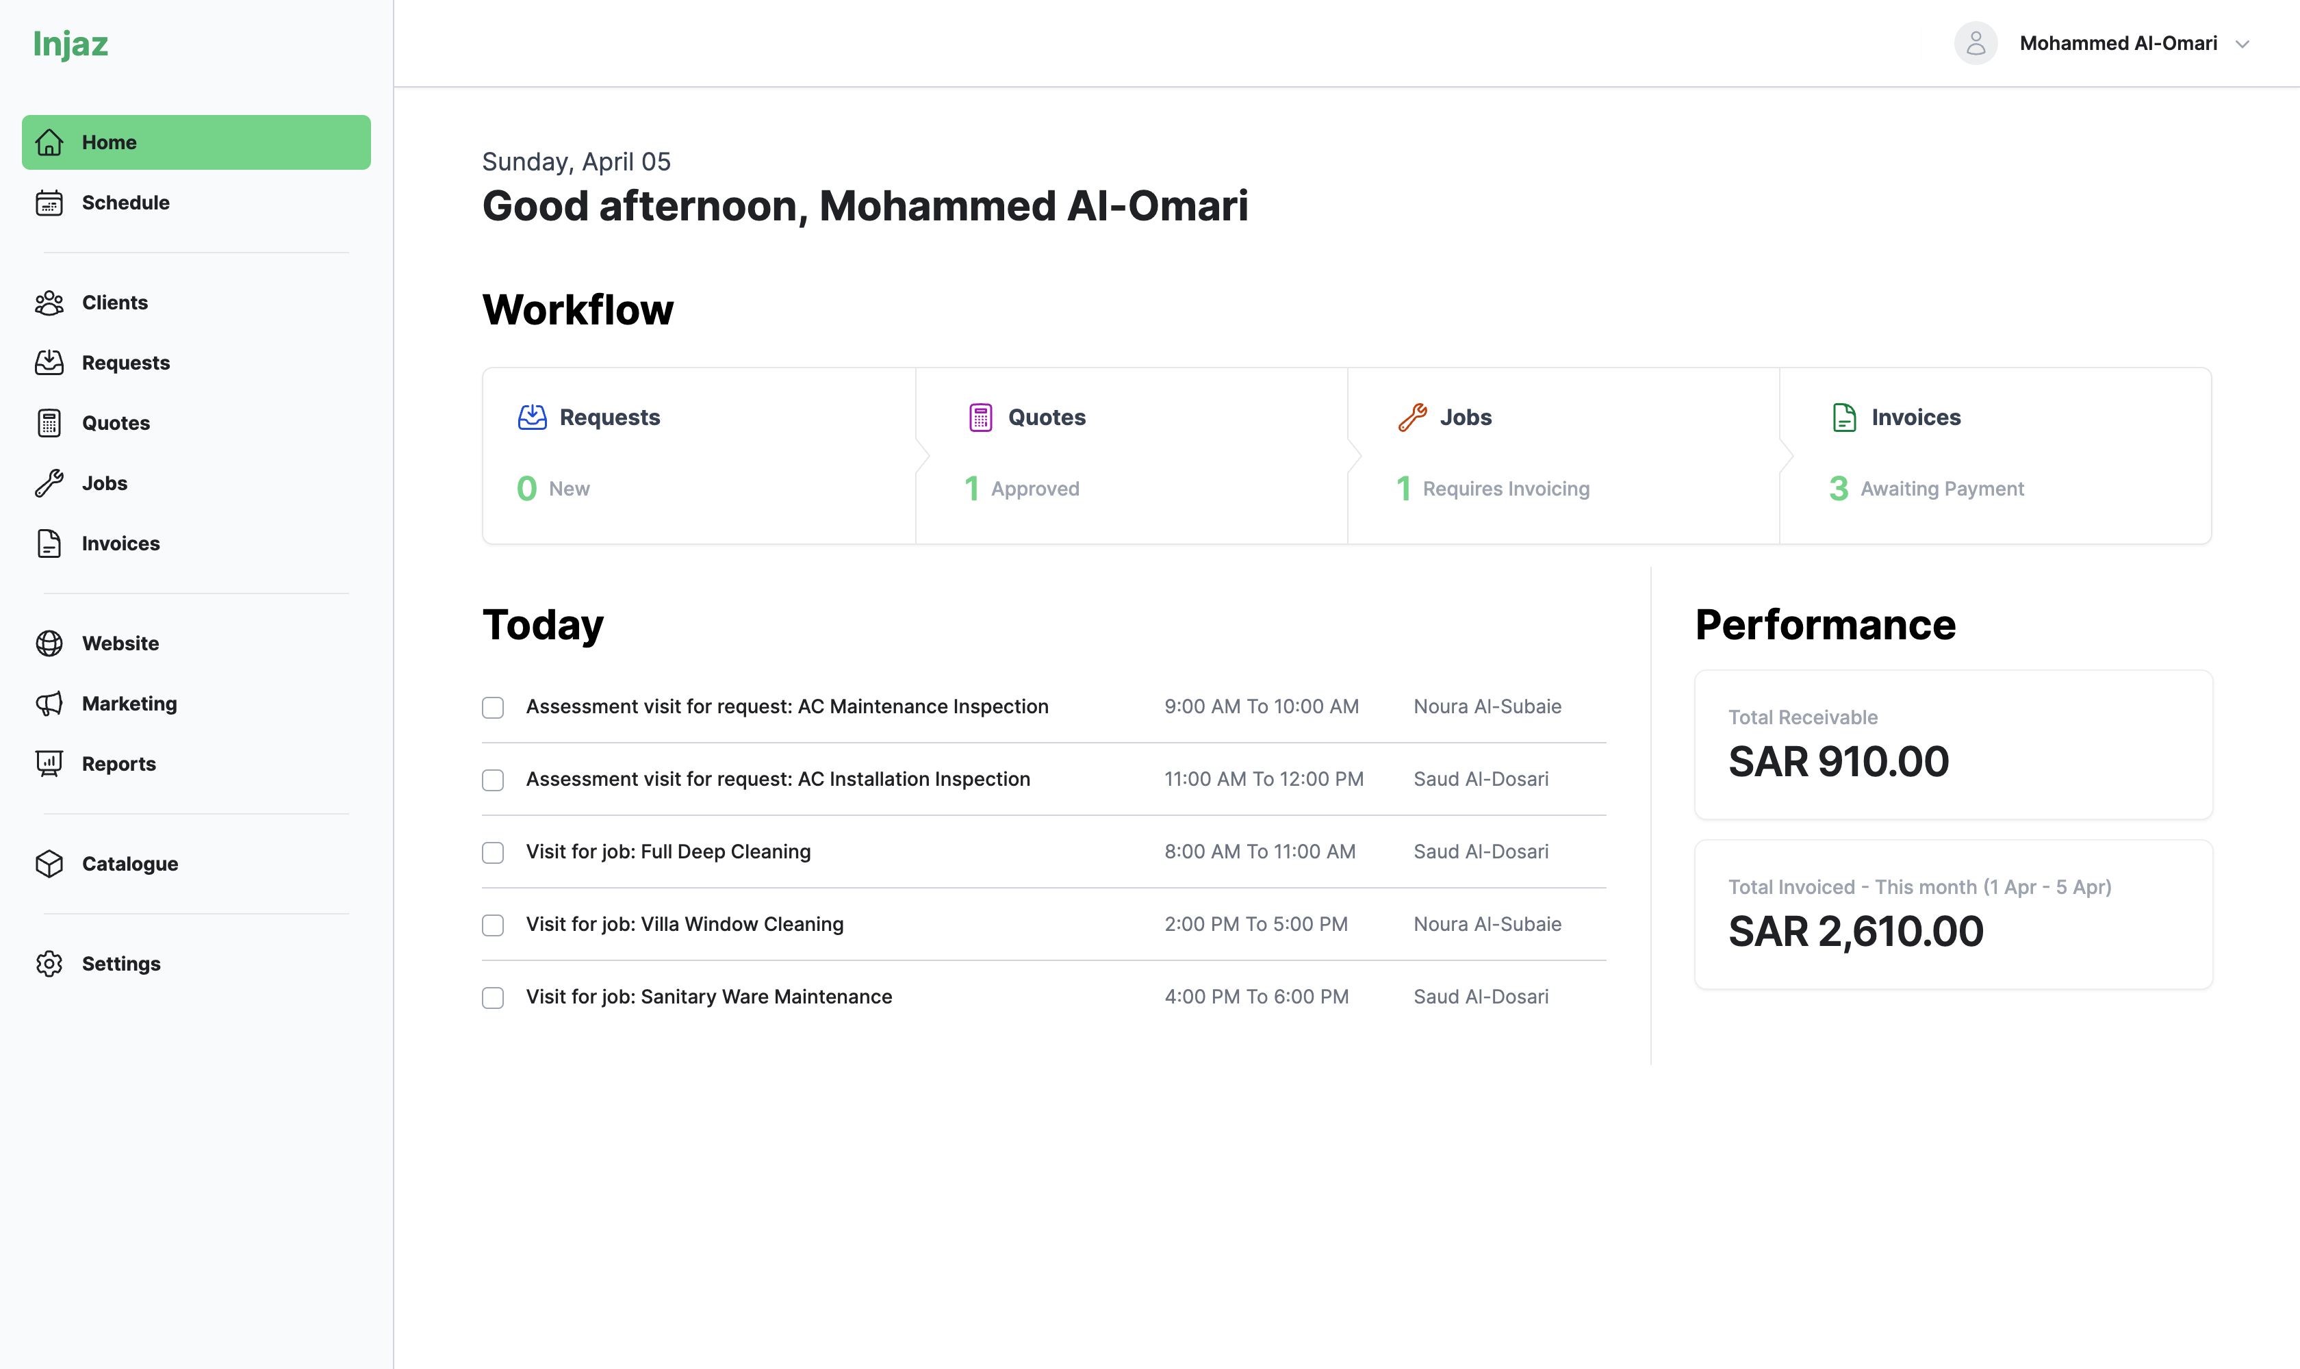Click the orange wrench icon in Workflow Jobs
Viewport: 2300px width, 1369px height.
pyautogui.click(x=1411, y=417)
